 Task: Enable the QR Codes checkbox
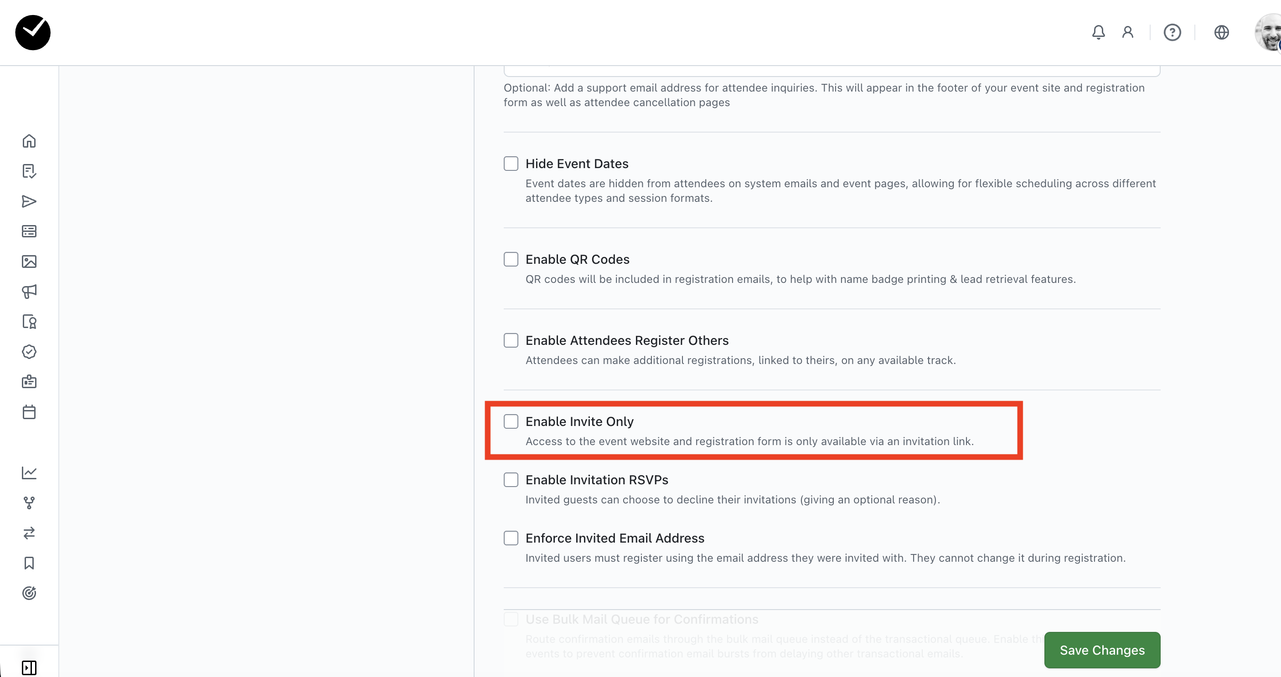[x=511, y=260]
